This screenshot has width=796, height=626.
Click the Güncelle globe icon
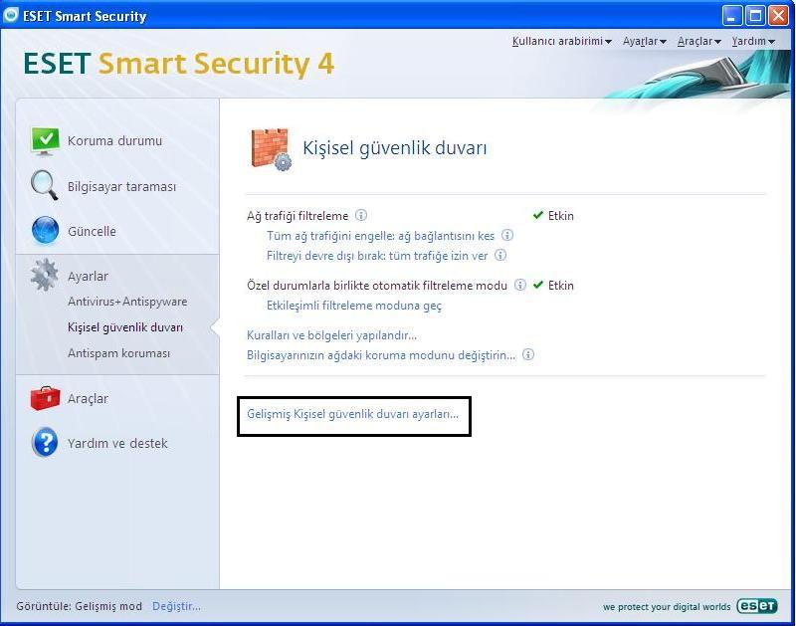pyautogui.click(x=45, y=231)
